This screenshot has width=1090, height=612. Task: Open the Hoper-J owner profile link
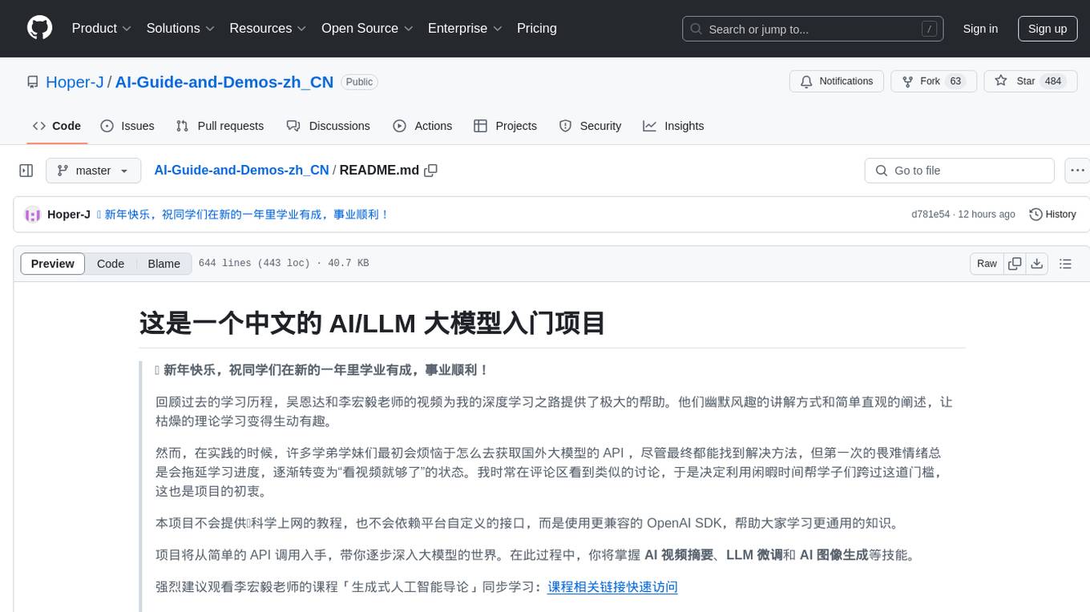(75, 82)
